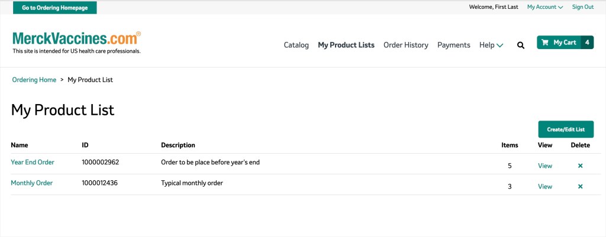Open the Payments page
Screen dimensions: 606x237
454,45
